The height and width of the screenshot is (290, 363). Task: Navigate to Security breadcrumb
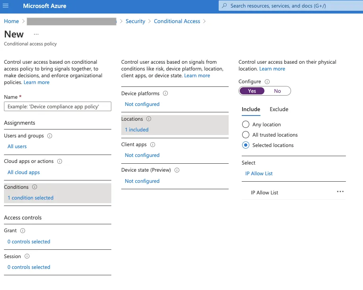(x=135, y=22)
